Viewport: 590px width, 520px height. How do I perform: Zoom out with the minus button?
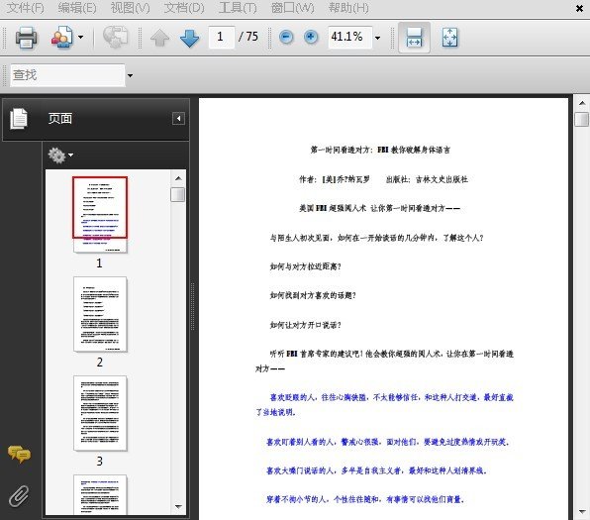point(286,37)
